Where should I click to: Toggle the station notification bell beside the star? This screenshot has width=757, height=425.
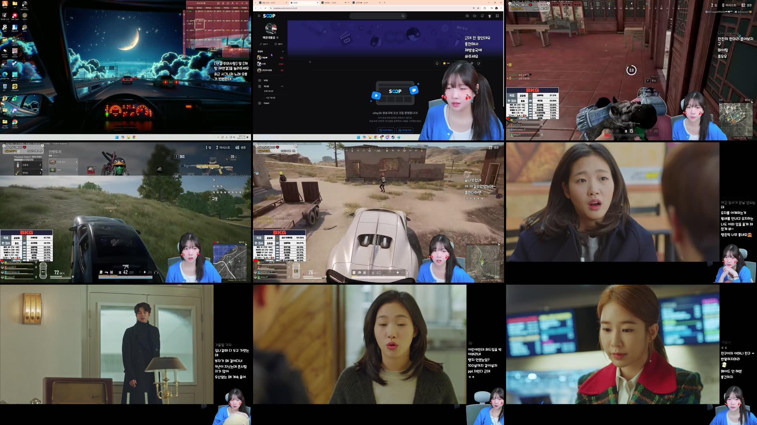click(437, 63)
